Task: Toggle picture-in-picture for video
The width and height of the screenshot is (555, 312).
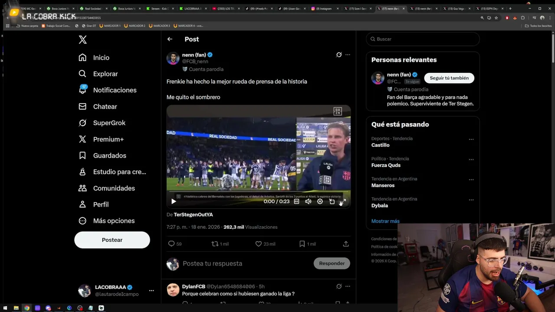Action: click(332, 201)
